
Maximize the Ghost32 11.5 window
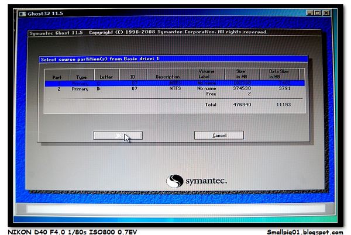pyautogui.click(x=318, y=13)
